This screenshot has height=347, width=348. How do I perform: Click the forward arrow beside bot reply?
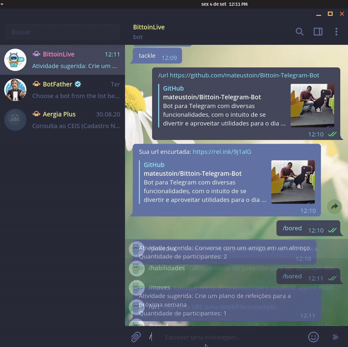click(334, 207)
